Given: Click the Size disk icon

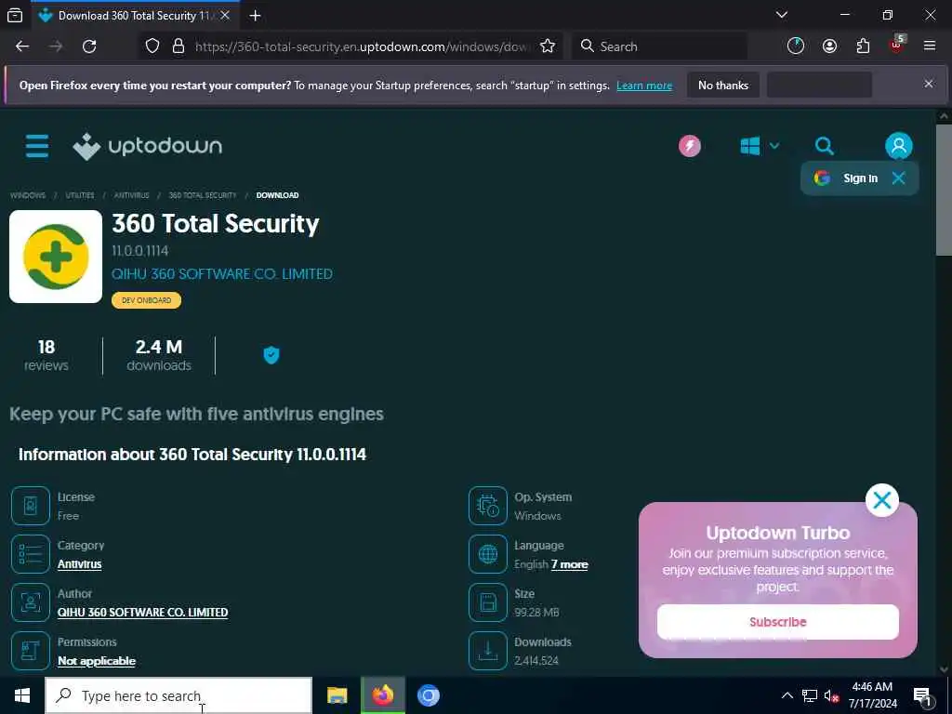Looking at the screenshot, I should pos(487,602).
